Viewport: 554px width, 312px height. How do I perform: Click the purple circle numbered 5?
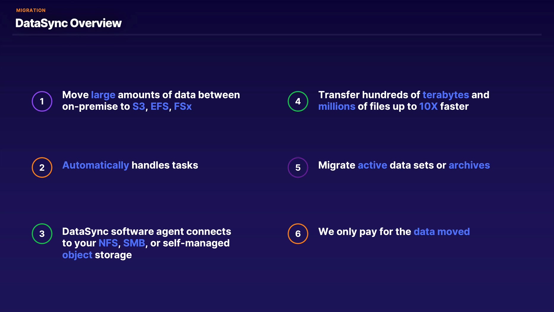coord(298,168)
